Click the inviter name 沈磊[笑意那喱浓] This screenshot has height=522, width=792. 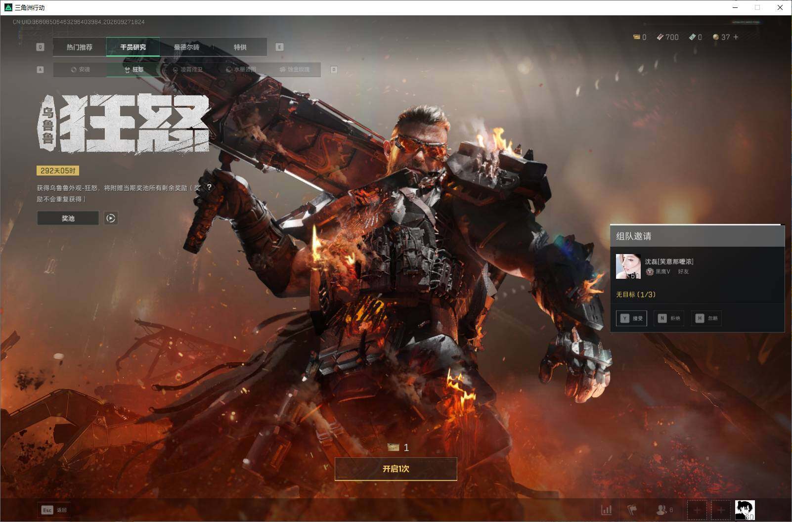pyautogui.click(x=669, y=261)
